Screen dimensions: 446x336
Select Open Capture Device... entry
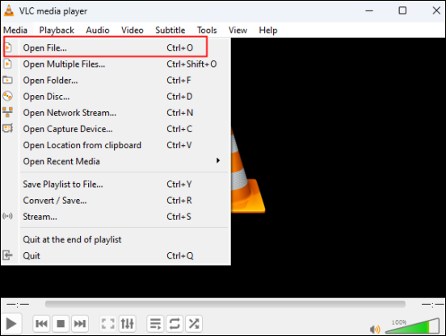pyautogui.click(x=116, y=128)
